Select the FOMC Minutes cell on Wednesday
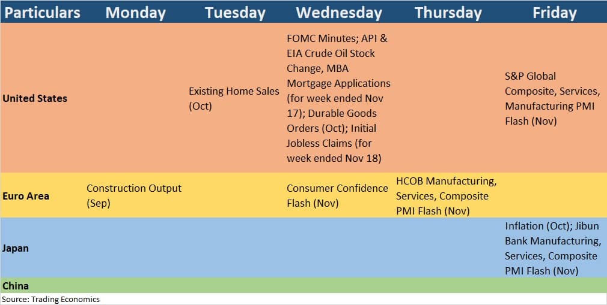This screenshot has width=607, height=305. coord(338,98)
